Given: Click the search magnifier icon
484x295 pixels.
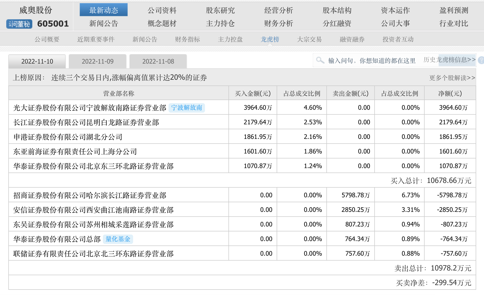Looking at the screenshot, I should [320, 60].
